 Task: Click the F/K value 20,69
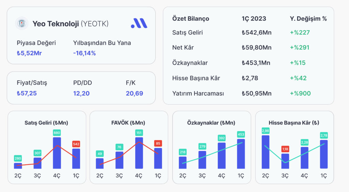tap(134, 93)
